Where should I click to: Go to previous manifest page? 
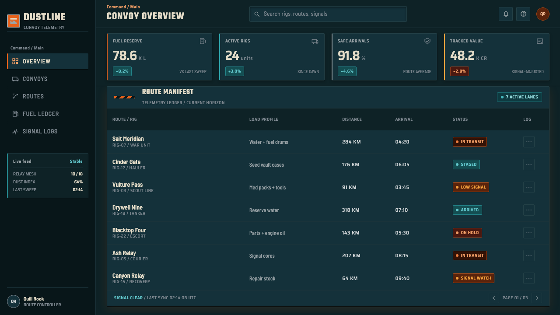494,298
